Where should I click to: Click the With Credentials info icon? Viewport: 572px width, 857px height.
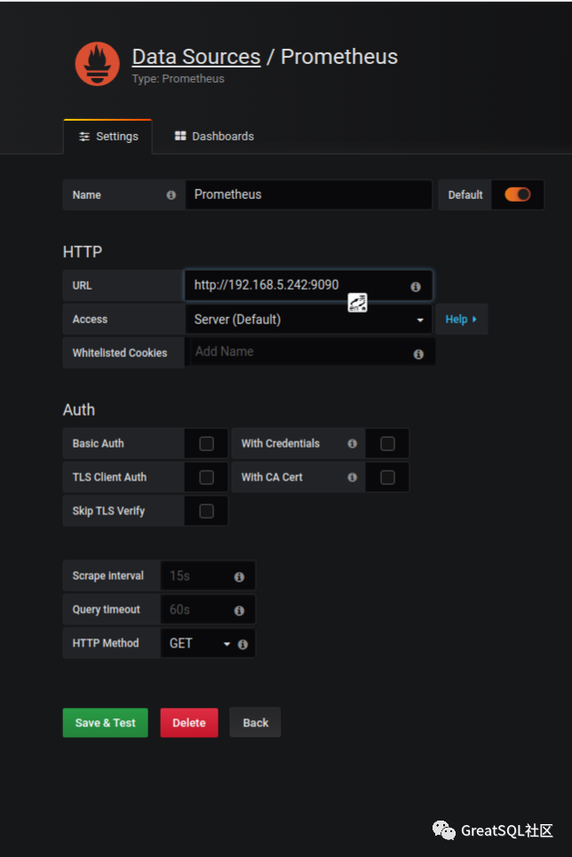pos(352,444)
